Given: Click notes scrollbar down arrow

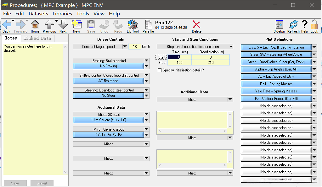Looking at the screenshot, I should [65, 172].
